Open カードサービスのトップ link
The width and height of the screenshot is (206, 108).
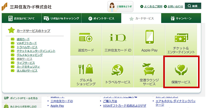click(x=33, y=31)
